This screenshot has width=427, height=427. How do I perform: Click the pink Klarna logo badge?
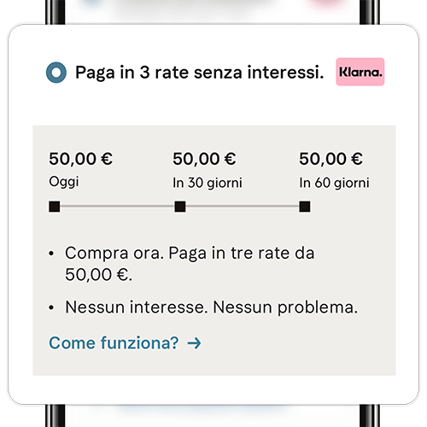(360, 72)
